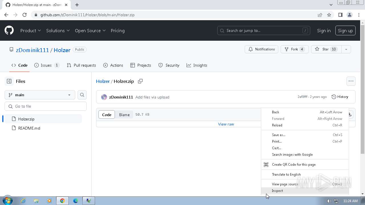Image resolution: width=365 pixels, height=205 pixels.
Task: Open the three-dot more file actions
Action: pyautogui.click(x=351, y=81)
